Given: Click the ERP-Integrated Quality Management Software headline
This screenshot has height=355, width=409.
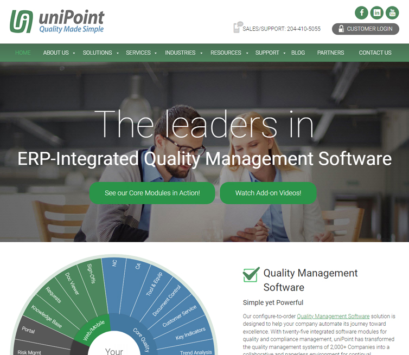Looking at the screenshot, I should 204,158.
